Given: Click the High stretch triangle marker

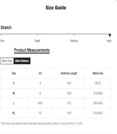Looking at the screenshot, I should pos(110,35).
